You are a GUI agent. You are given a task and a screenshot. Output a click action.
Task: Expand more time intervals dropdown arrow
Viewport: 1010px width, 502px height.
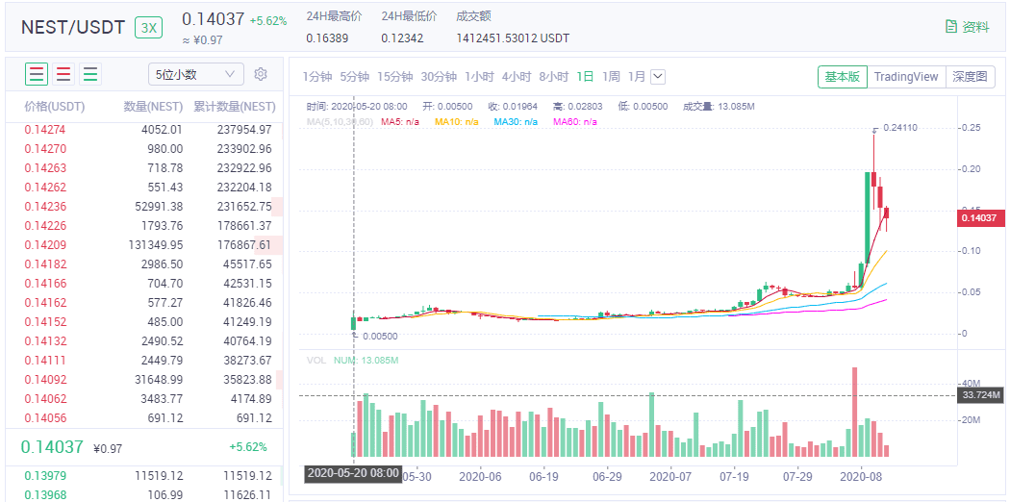click(x=658, y=77)
